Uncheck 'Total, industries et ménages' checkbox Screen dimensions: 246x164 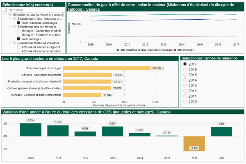(x=19, y=23)
